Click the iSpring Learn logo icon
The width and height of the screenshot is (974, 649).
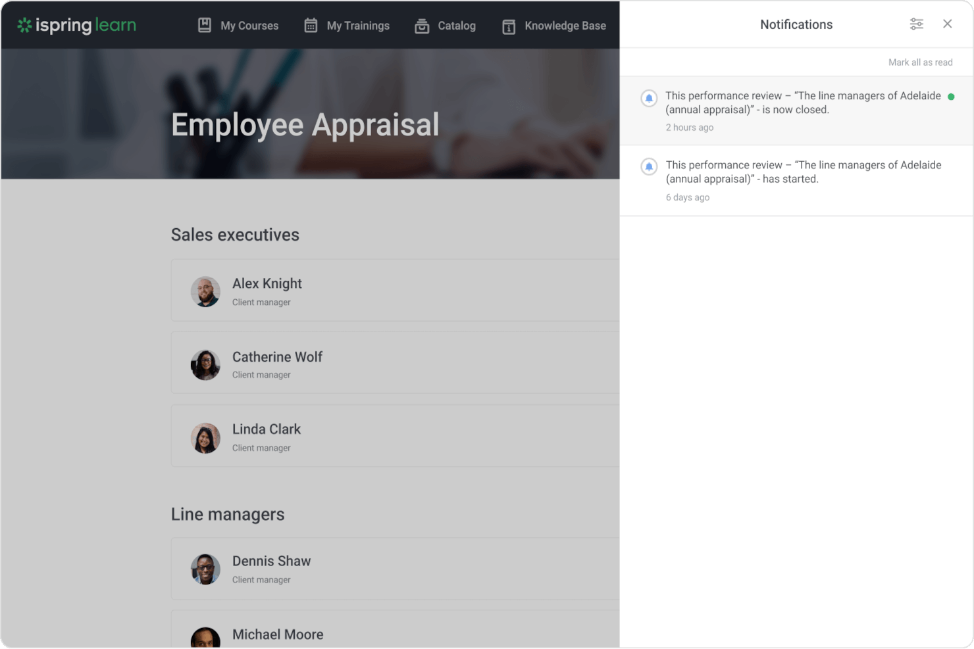[x=25, y=25]
